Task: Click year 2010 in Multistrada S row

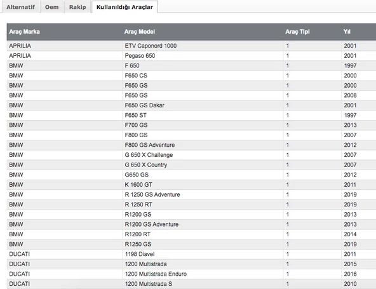Action: [350, 284]
